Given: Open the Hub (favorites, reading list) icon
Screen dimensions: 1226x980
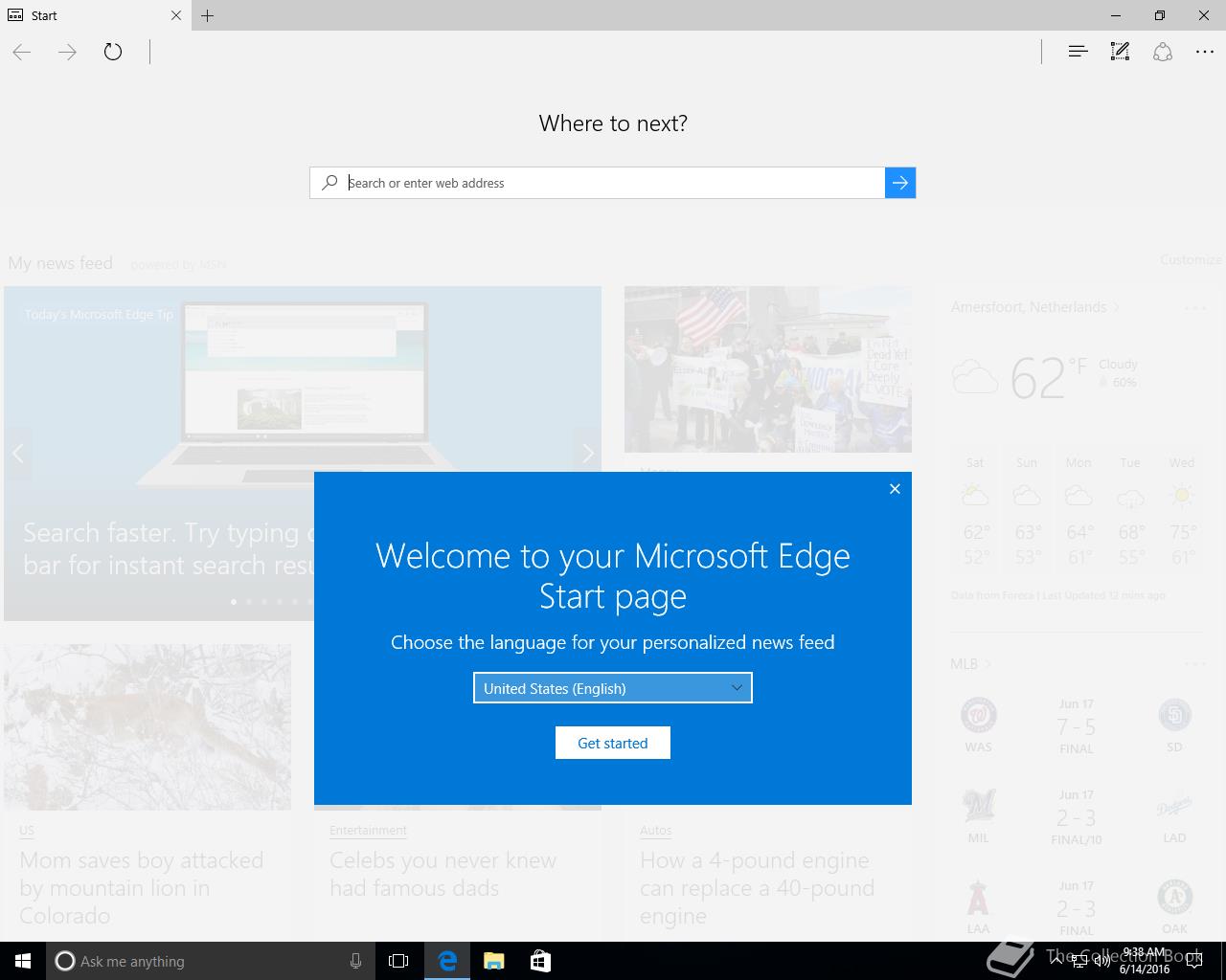Looking at the screenshot, I should pyautogui.click(x=1078, y=52).
